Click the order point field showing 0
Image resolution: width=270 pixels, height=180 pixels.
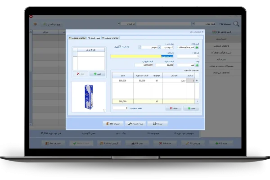point(120,108)
